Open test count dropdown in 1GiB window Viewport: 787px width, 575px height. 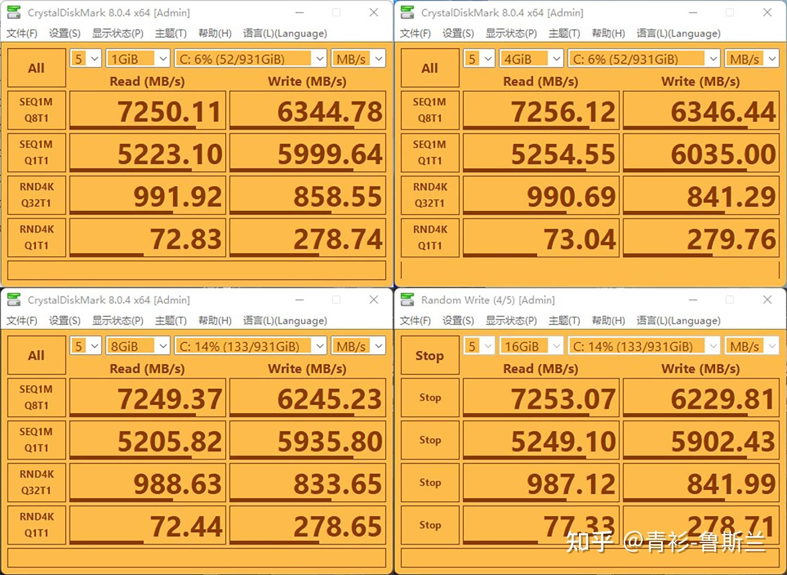point(86,59)
